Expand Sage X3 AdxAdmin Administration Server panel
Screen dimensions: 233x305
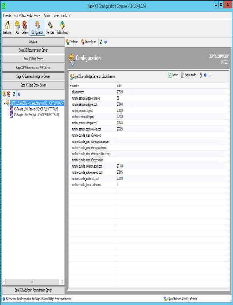coord(33,290)
